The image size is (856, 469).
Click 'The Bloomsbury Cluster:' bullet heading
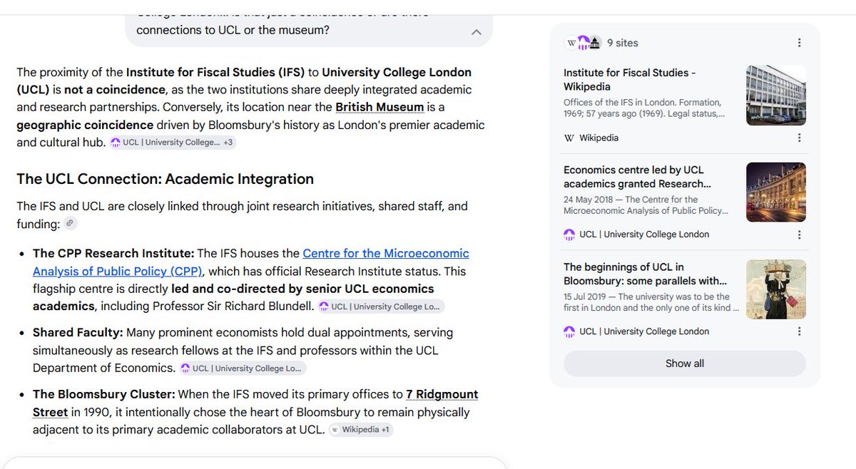click(x=104, y=394)
